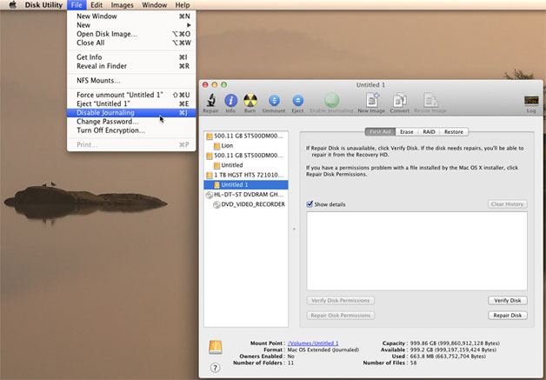Switch to the RAID tab

coord(429,132)
